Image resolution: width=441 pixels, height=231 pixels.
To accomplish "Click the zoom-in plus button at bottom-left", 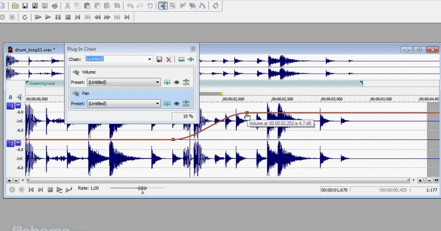I will coord(9,180).
